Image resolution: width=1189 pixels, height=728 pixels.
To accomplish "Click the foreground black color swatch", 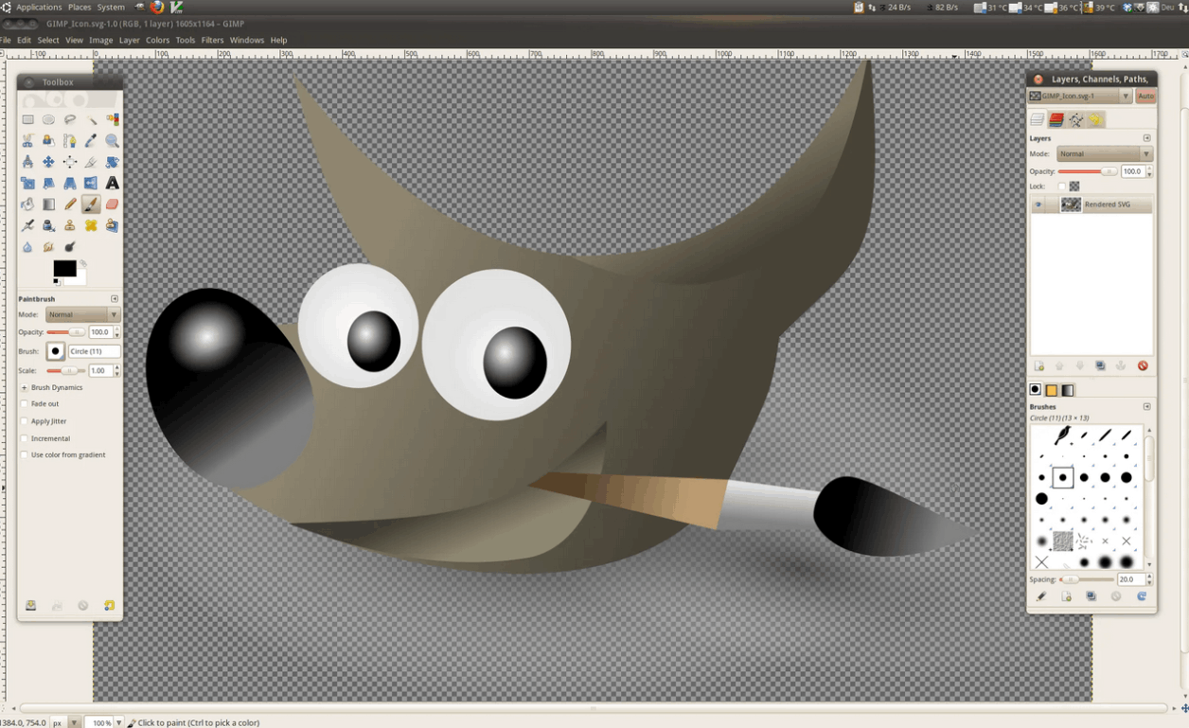I will [x=63, y=268].
